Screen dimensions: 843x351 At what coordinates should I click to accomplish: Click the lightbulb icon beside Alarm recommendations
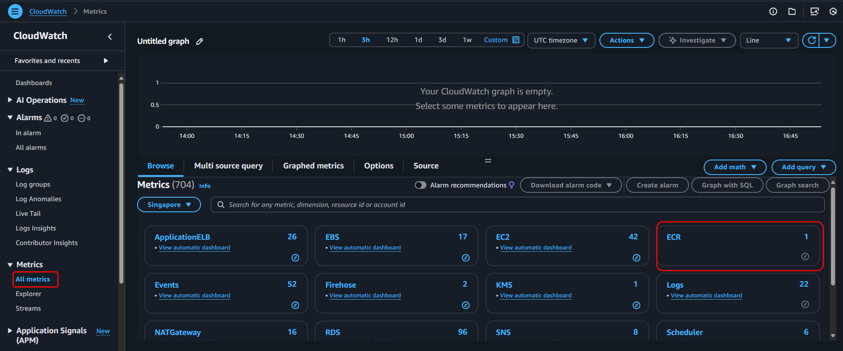click(512, 185)
